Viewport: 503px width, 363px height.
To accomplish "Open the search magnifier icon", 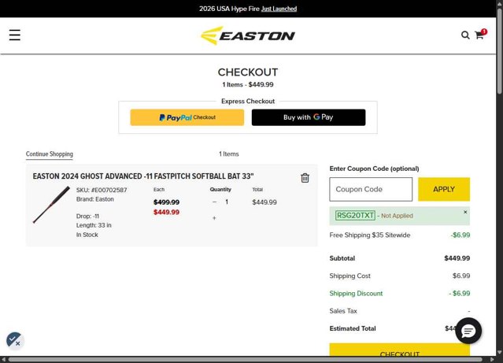I will [465, 35].
